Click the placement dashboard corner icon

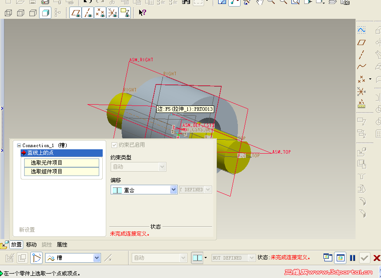4,245
